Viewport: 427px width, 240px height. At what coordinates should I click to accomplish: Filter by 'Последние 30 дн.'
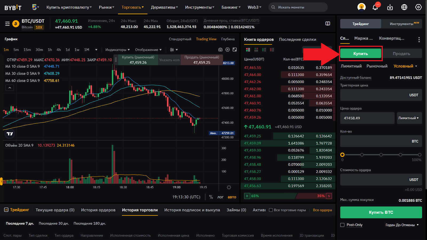(x=54, y=223)
